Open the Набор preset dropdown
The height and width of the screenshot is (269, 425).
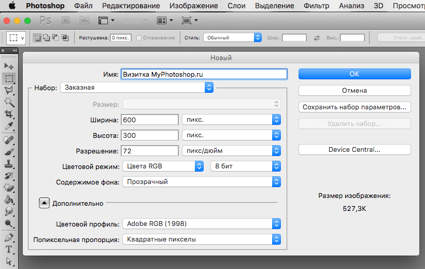click(137, 88)
